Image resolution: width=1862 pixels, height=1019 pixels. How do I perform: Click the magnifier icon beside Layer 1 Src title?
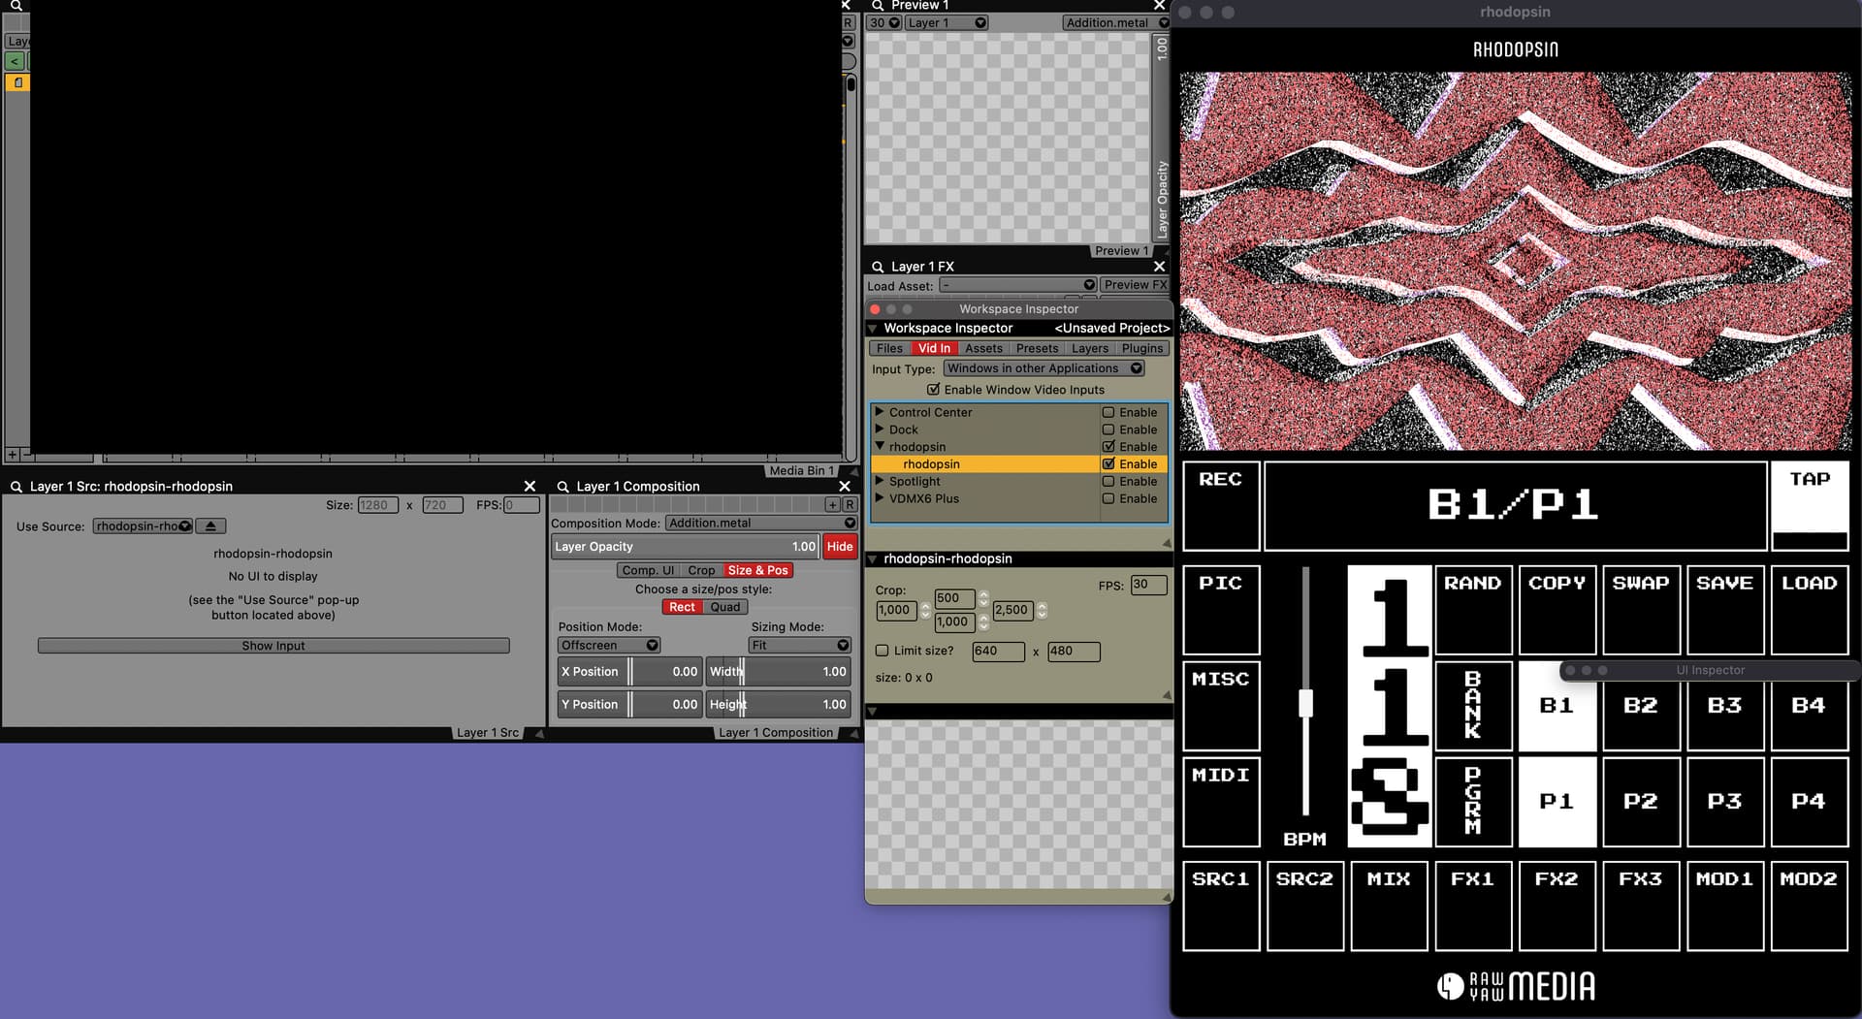16,487
